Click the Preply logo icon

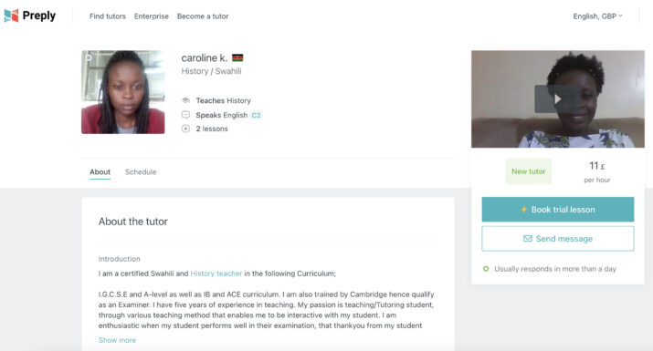click(x=11, y=15)
